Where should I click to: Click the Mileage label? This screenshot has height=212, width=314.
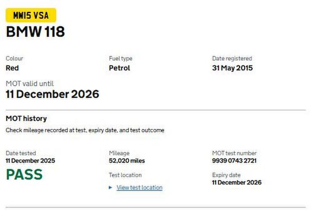pyautogui.click(x=119, y=153)
